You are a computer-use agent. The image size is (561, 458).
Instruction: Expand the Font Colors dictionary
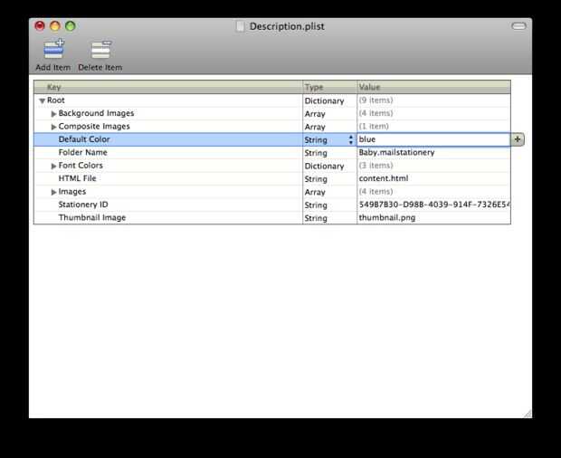coord(53,166)
